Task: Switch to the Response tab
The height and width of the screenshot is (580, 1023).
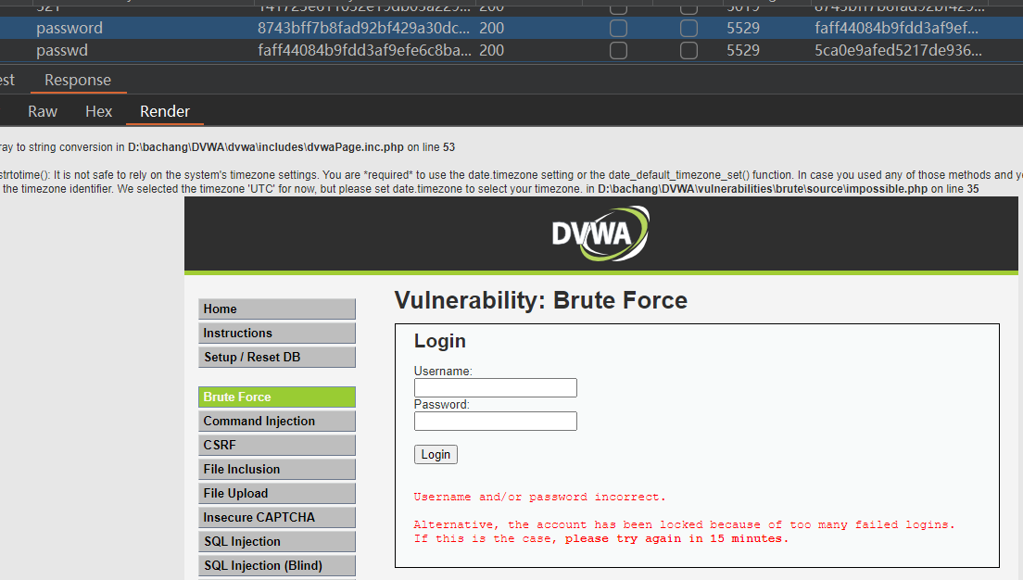Action: (78, 80)
